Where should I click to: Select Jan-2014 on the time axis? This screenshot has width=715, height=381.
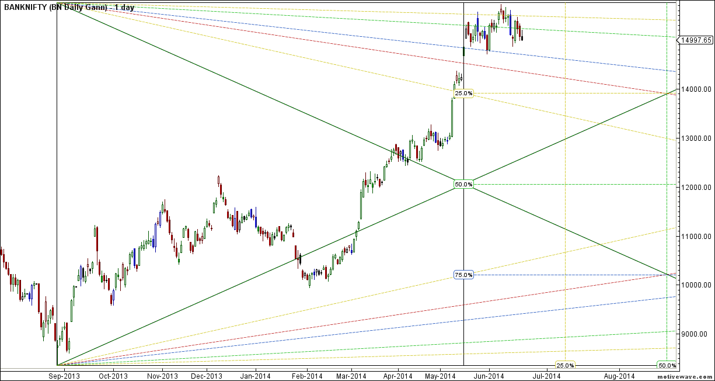255,376
